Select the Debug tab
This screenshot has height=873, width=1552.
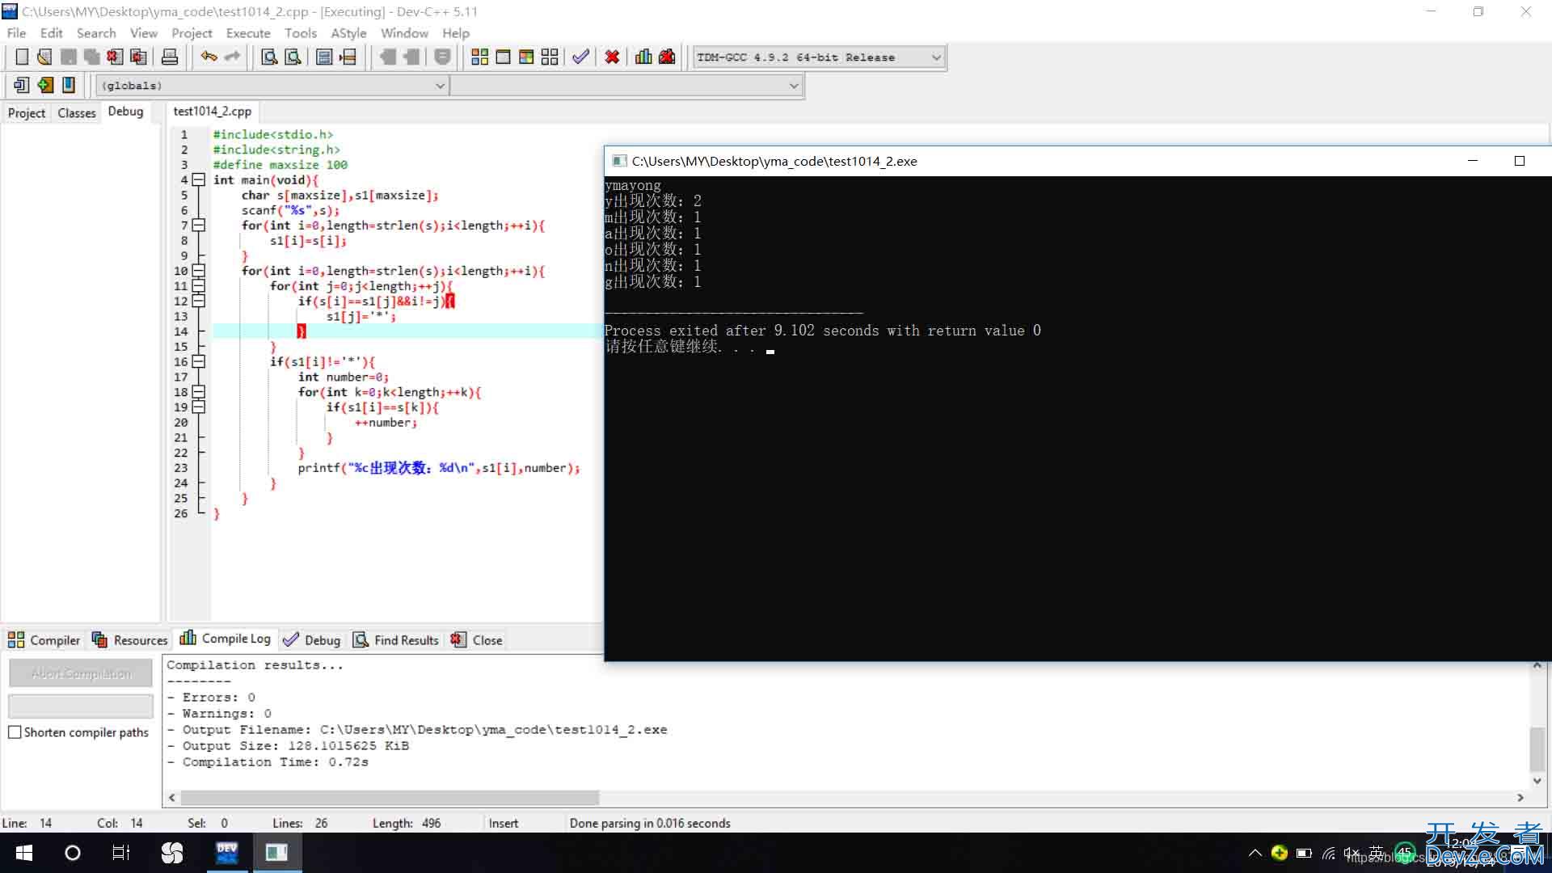pos(126,111)
